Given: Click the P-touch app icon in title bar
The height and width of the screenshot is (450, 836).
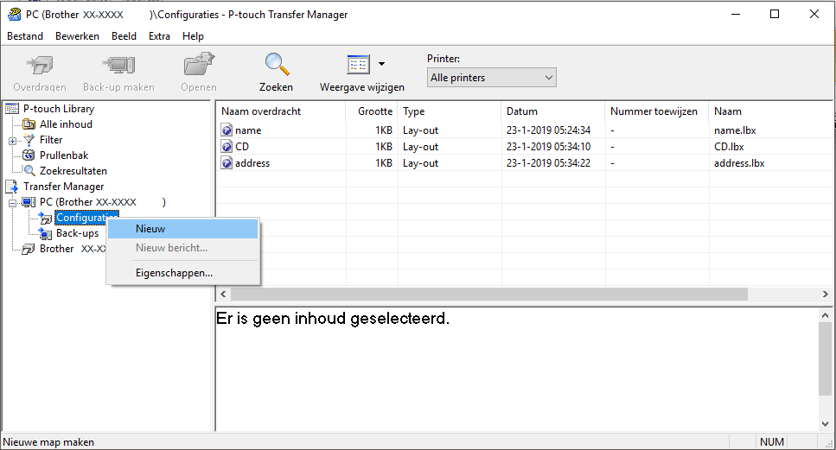Looking at the screenshot, I should point(14,15).
